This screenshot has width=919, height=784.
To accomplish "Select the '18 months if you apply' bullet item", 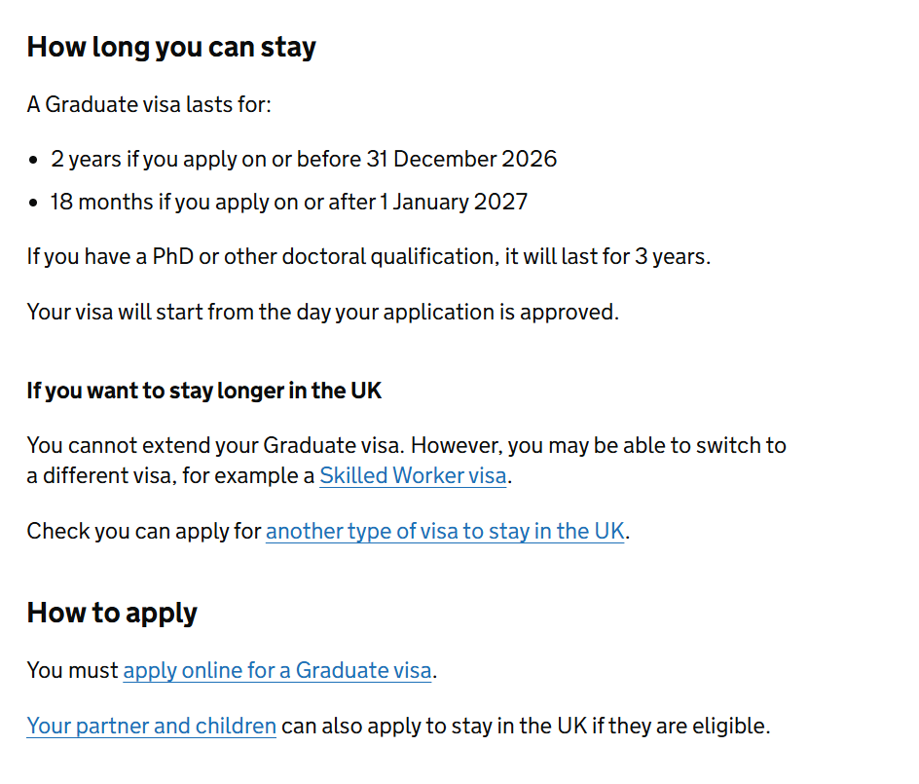I will point(289,202).
